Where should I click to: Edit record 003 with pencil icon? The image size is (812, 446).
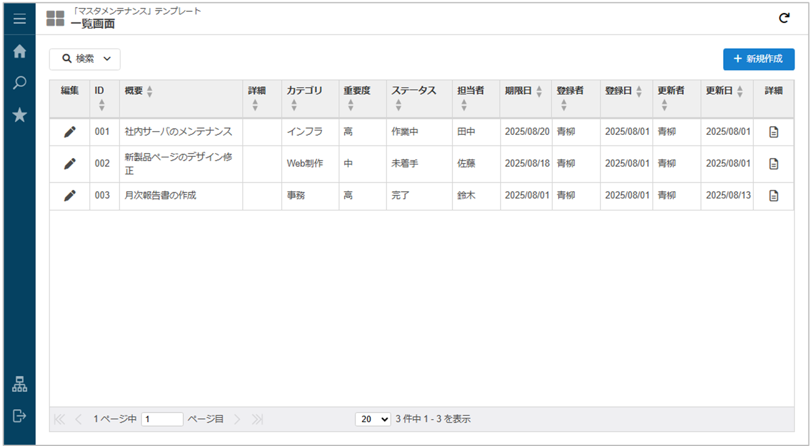click(x=70, y=196)
